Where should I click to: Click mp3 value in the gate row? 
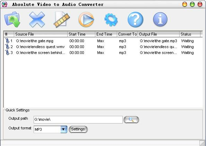point(122,41)
